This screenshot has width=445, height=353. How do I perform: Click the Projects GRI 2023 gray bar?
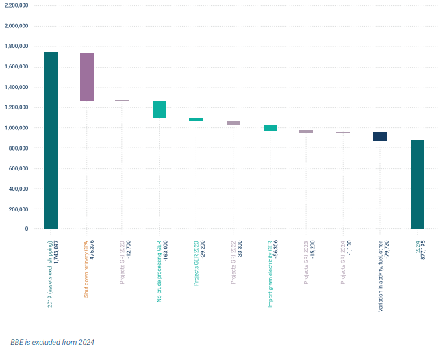point(306,131)
